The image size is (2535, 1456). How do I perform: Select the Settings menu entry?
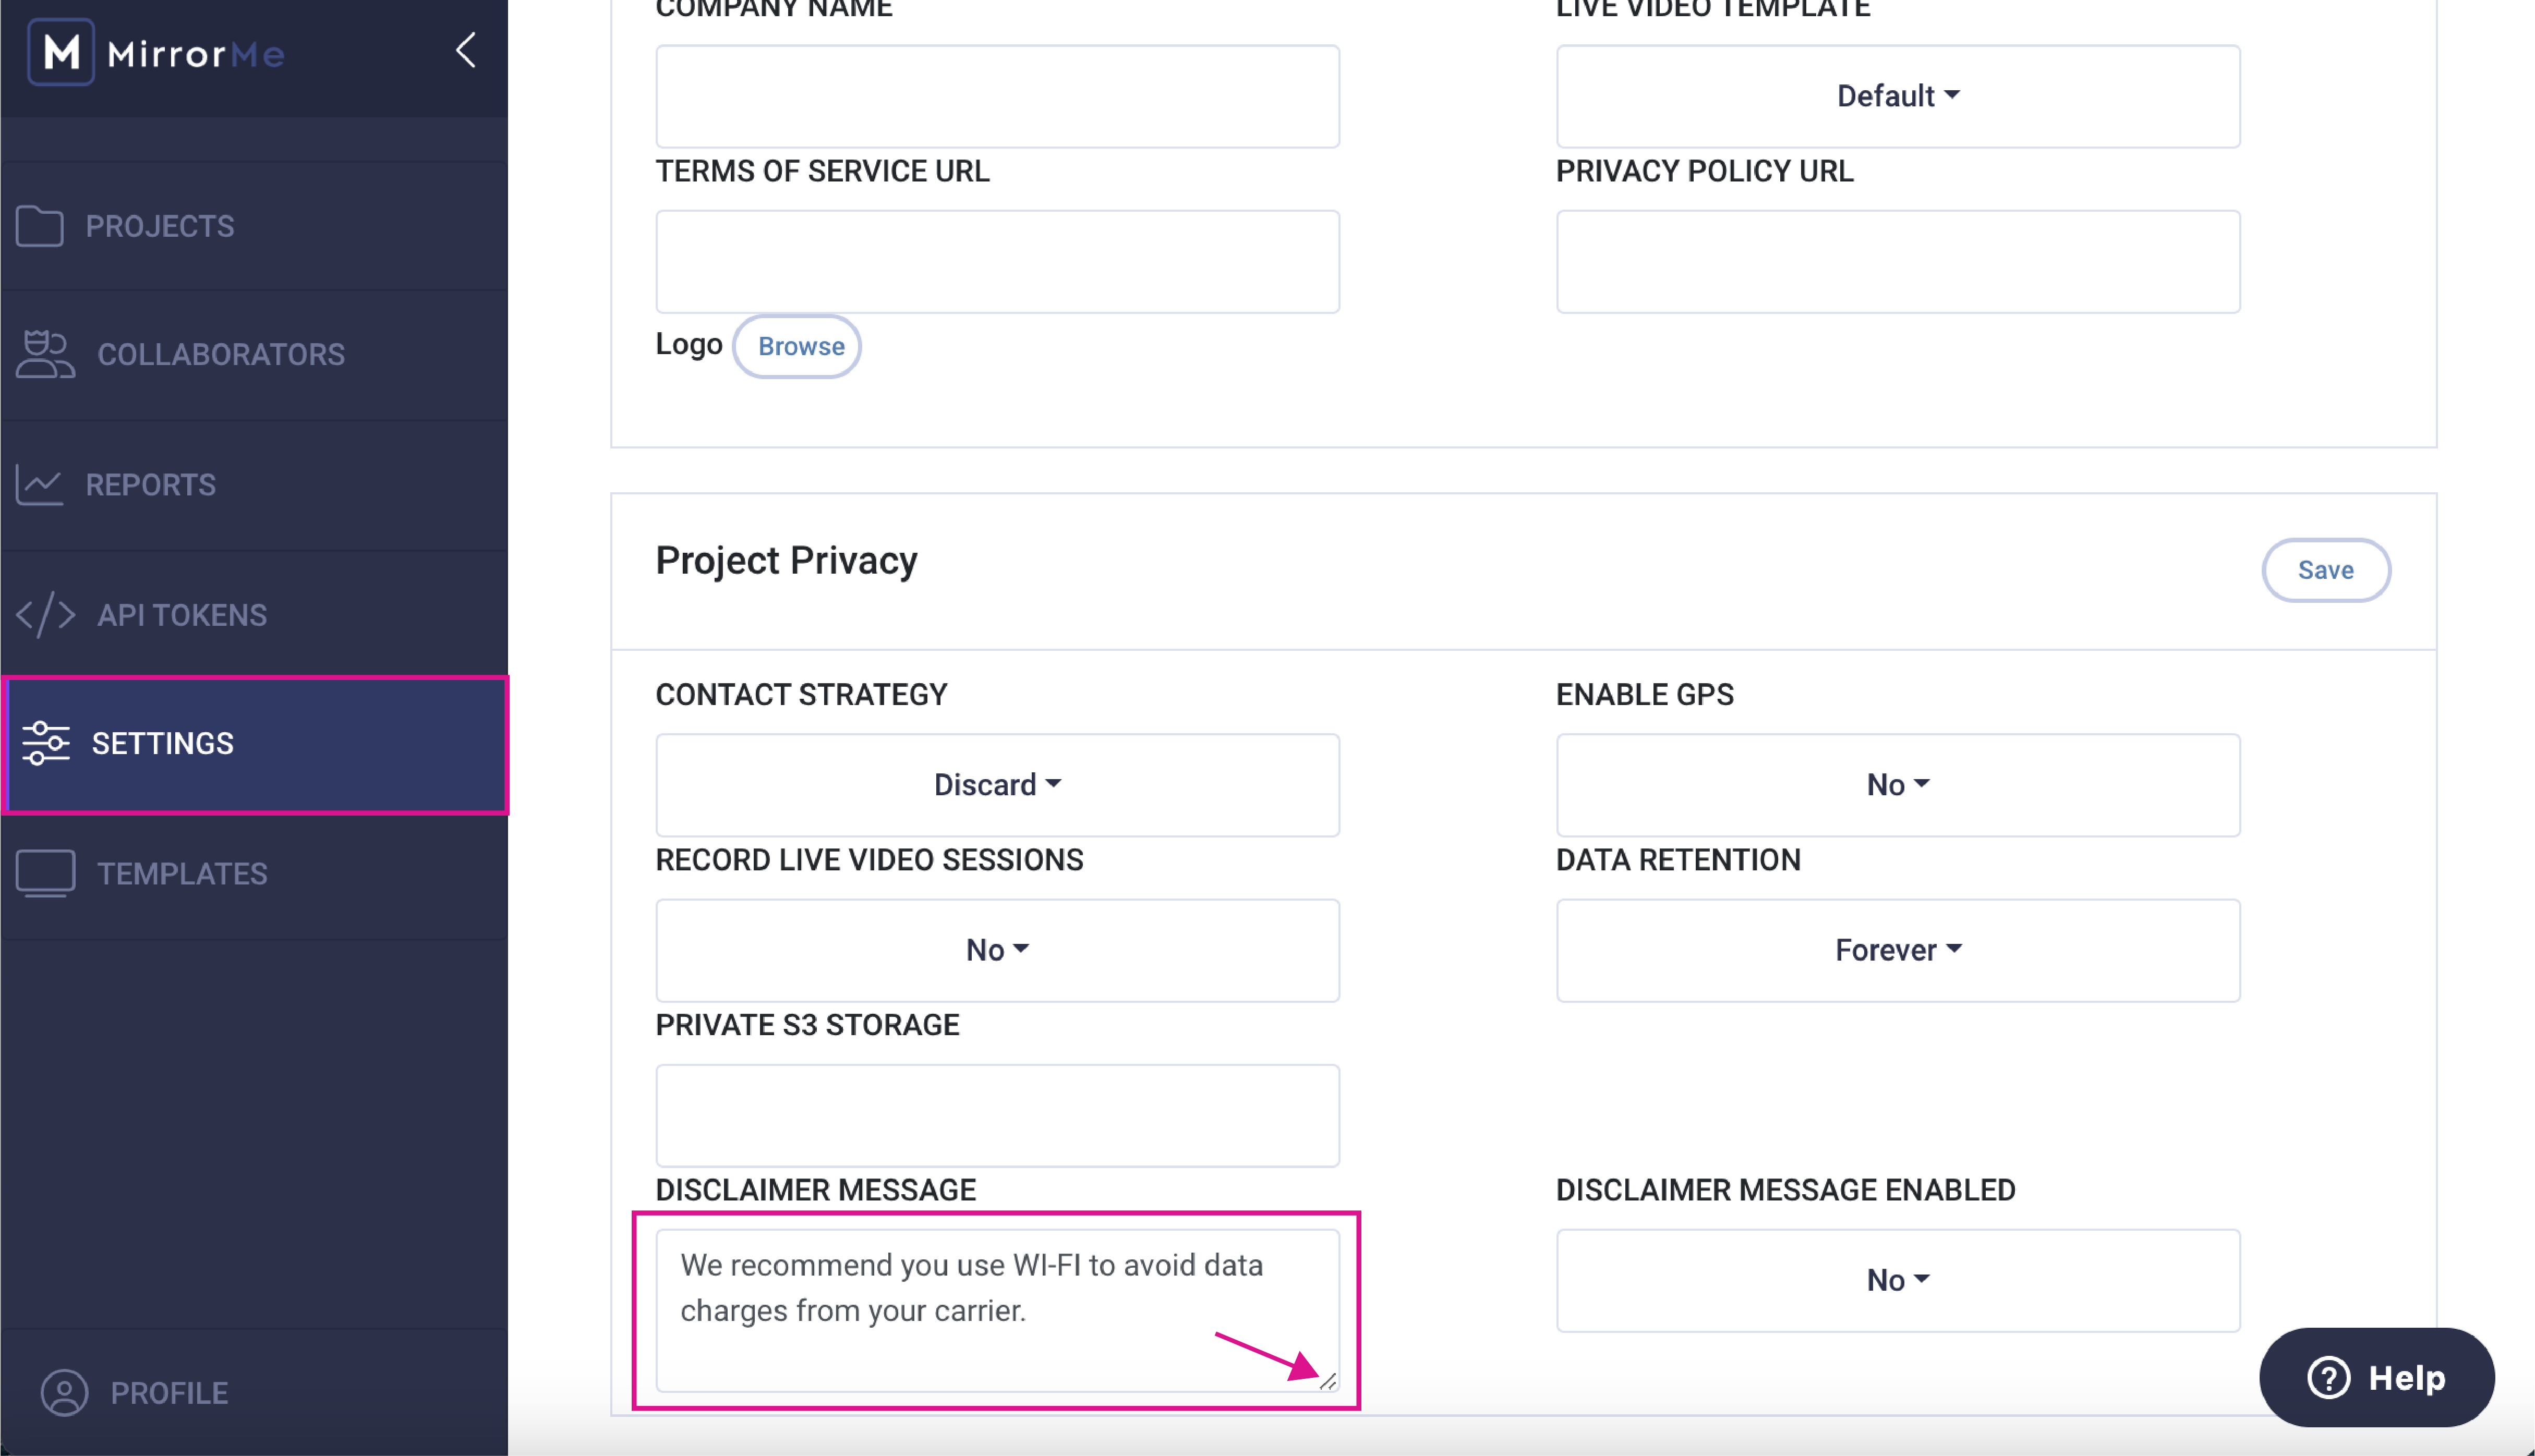click(x=162, y=743)
